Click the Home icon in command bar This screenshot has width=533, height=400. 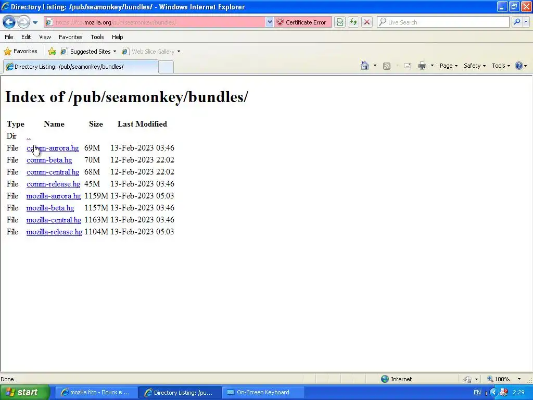click(365, 66)
